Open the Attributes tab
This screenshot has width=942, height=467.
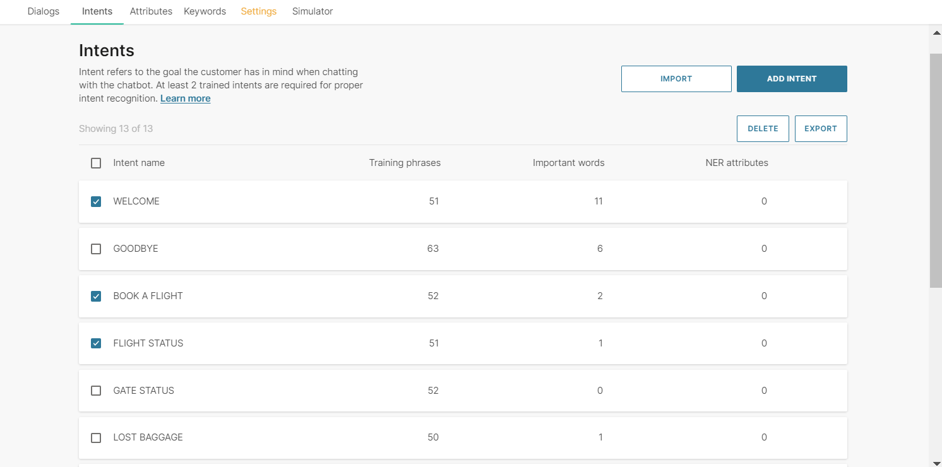coord(151,11)
